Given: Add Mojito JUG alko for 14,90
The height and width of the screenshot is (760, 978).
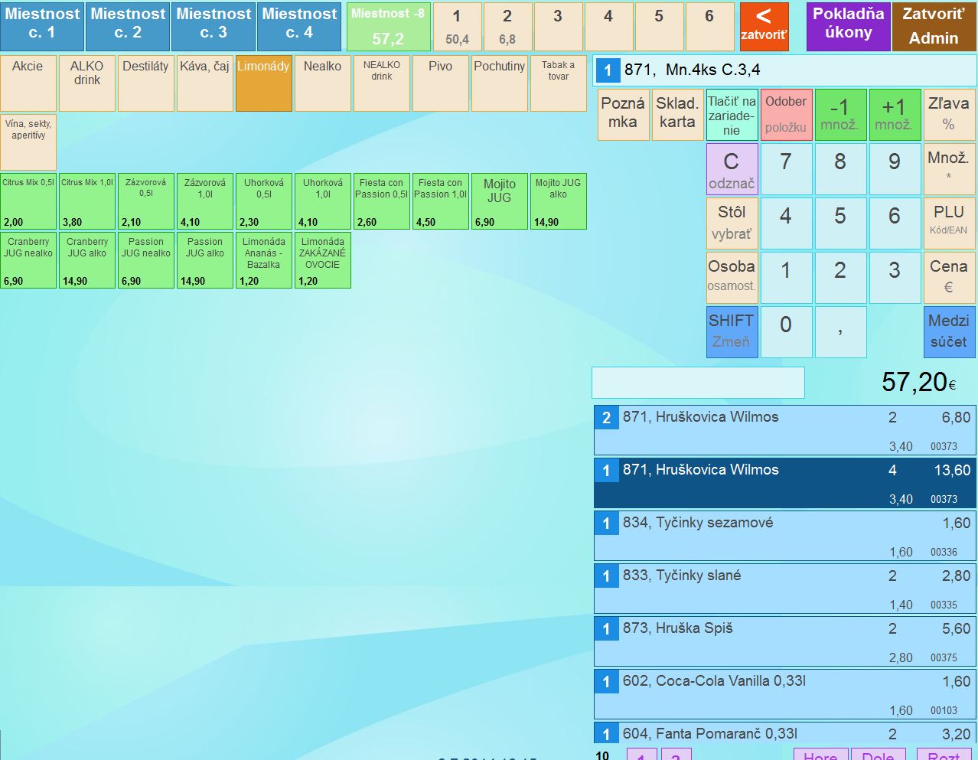Looking at the screenshot, I should point(558,201).
